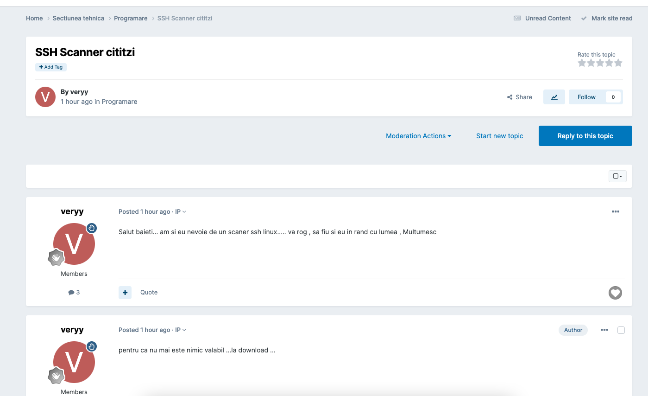Click the topic activity chart icon
The image size is (648, 396).
(x=554, y=97)
